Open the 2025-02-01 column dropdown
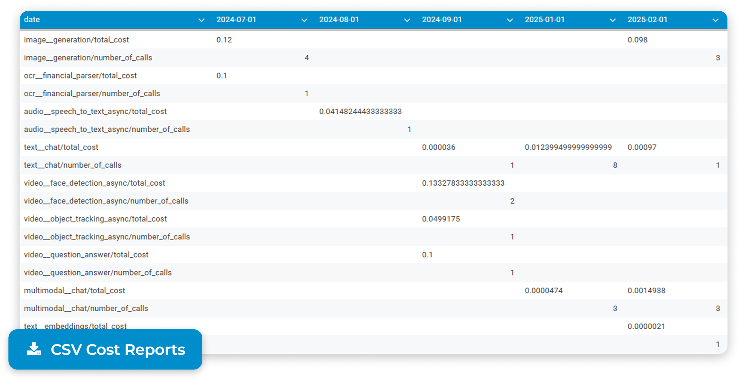 [x=715, y=20]
